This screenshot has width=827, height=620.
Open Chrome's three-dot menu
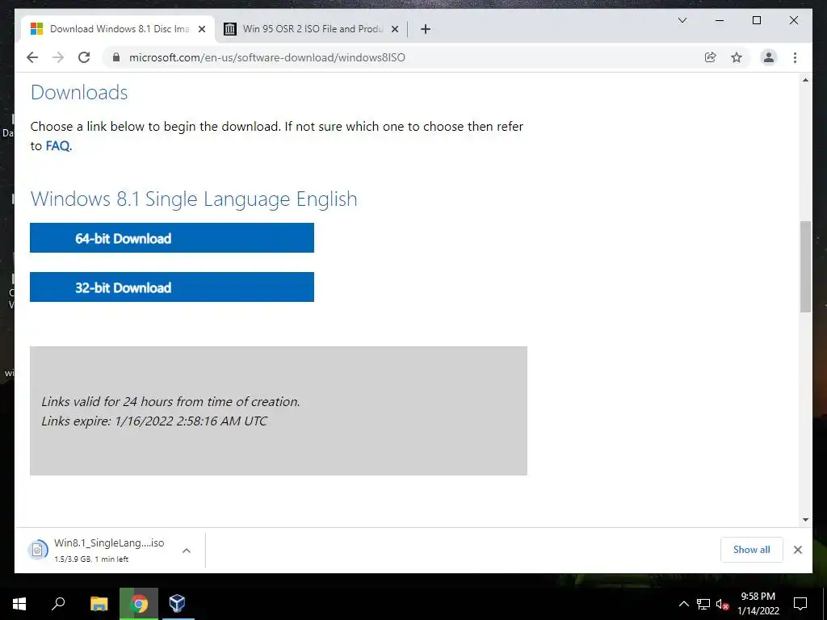point(795,57)
